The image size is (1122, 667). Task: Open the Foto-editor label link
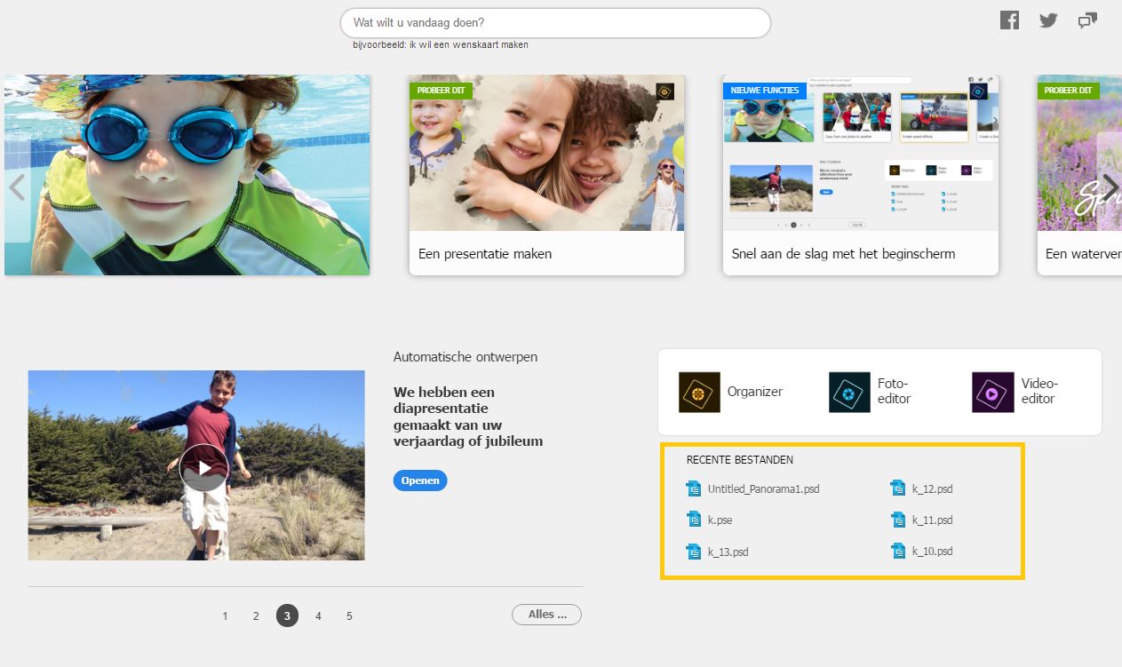tap(895, 391)
